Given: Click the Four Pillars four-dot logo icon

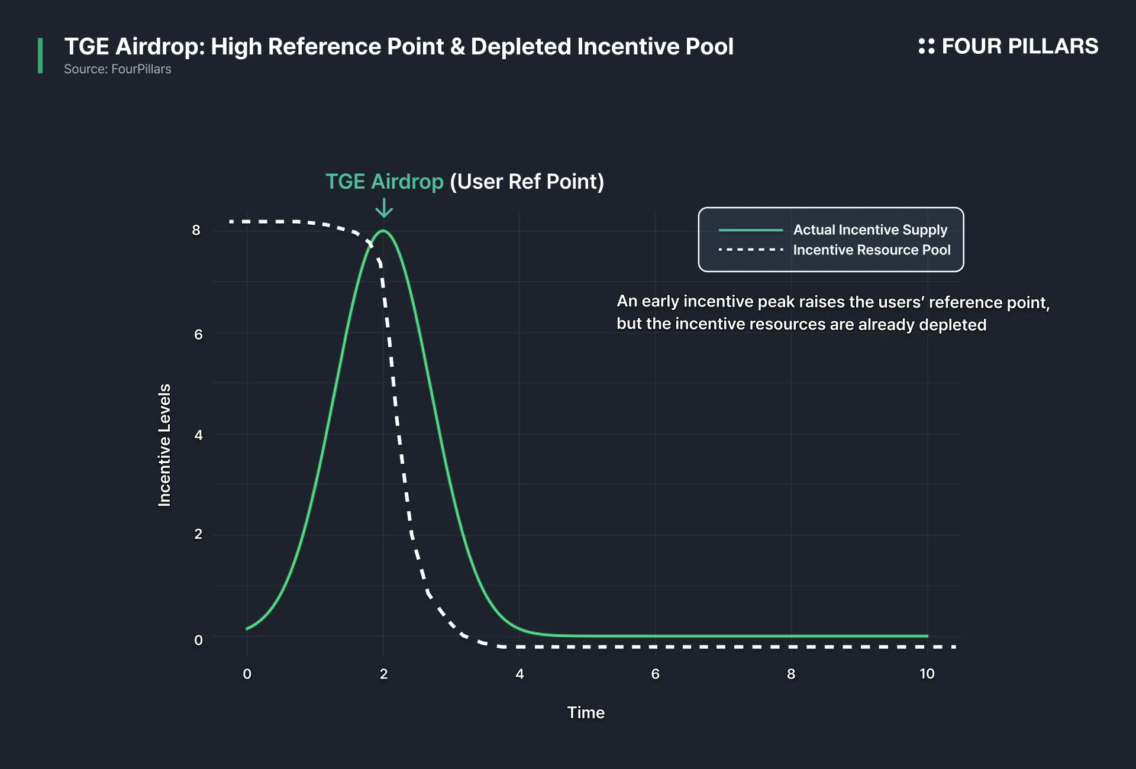Looking at the screenshot, I should [926, 46].
